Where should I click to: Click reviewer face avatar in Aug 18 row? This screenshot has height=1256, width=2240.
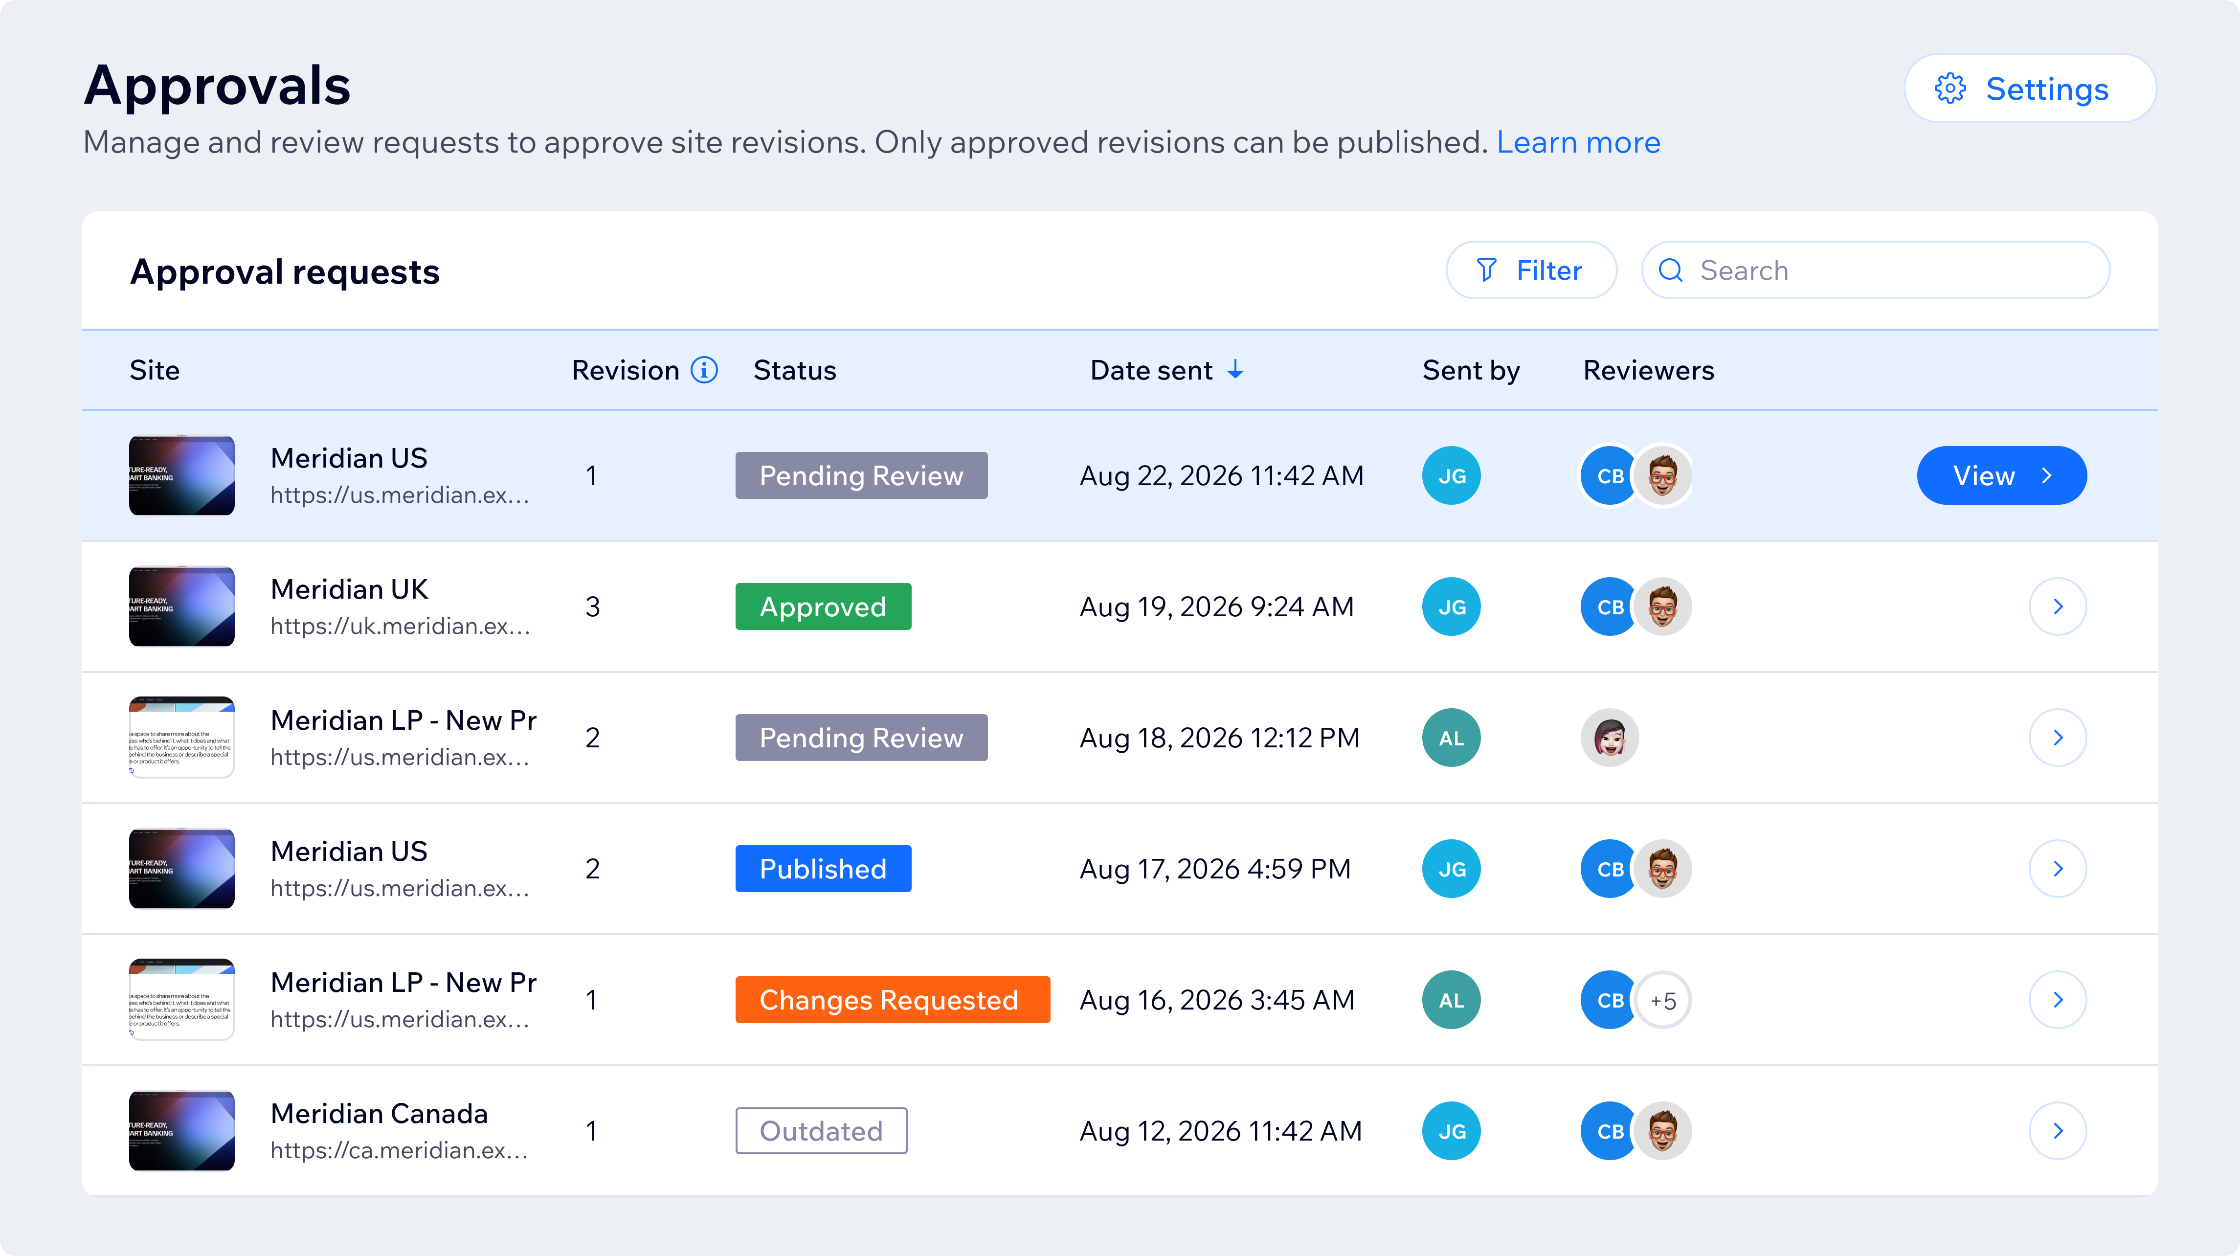coord(1610,738)
